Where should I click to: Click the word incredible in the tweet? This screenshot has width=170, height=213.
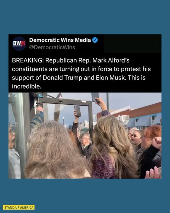click(x=26, y=86)
